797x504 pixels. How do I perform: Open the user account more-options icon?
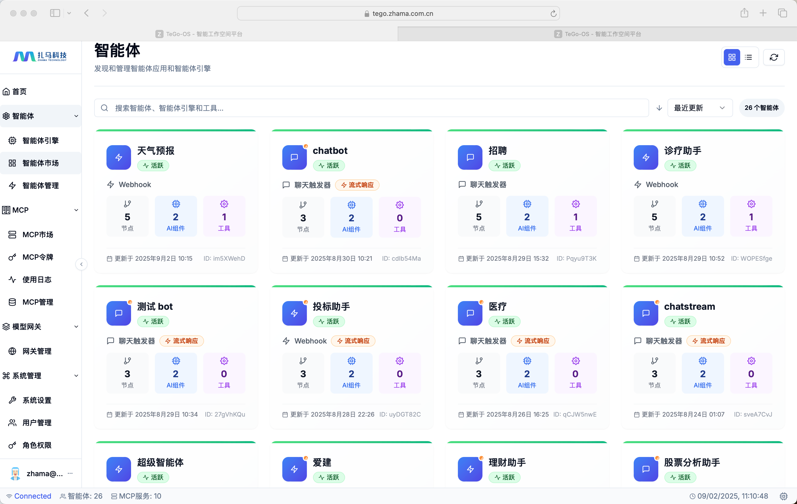pyautogui.click(x=70, y=473)
